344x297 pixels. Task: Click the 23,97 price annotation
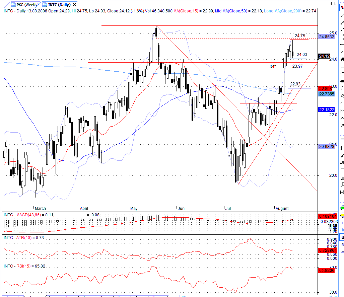[297, 66]
